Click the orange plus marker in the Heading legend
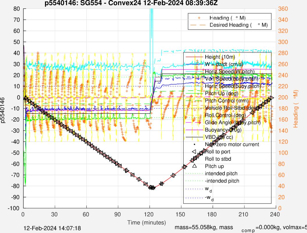Viewport: 307px width, 233px height. (199, 18)
